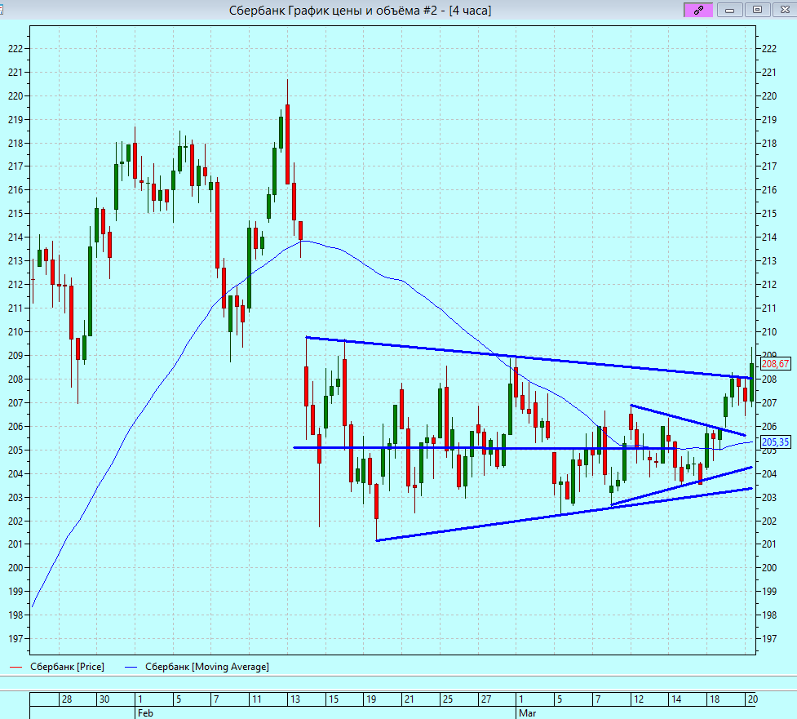Click the 'Mar' month label on time axis
Viewport: 797px width, 719px height.
pos(527,713)
